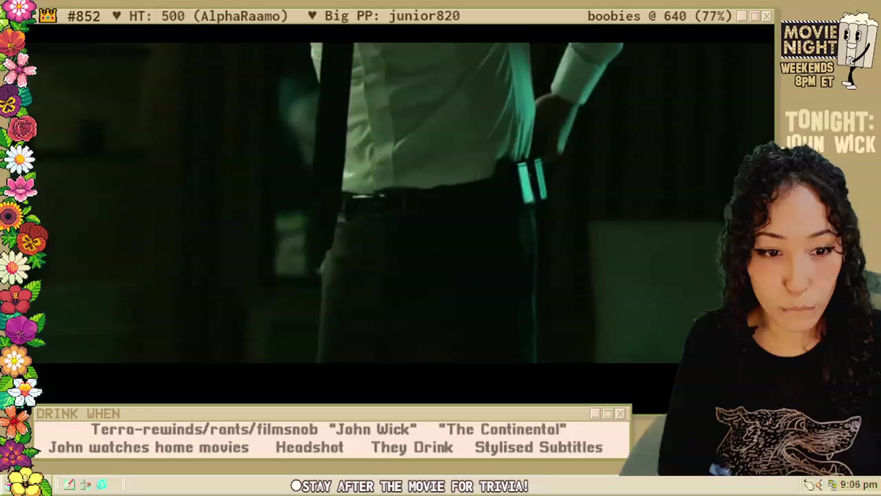
Task: Open the speaker volume tray icon
Action: pos(820,485)
